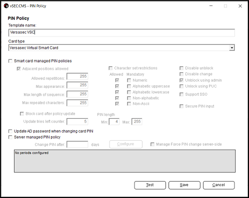The image size is (249, 198).
Task: Click into the Template name field
Action: [121, 32]
